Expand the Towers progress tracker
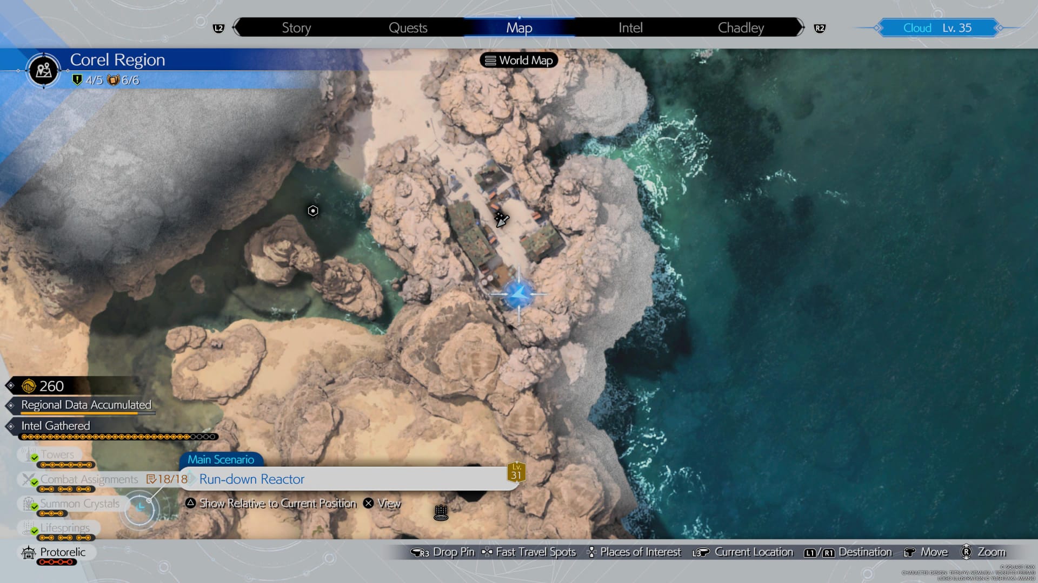 coord(56,454)
